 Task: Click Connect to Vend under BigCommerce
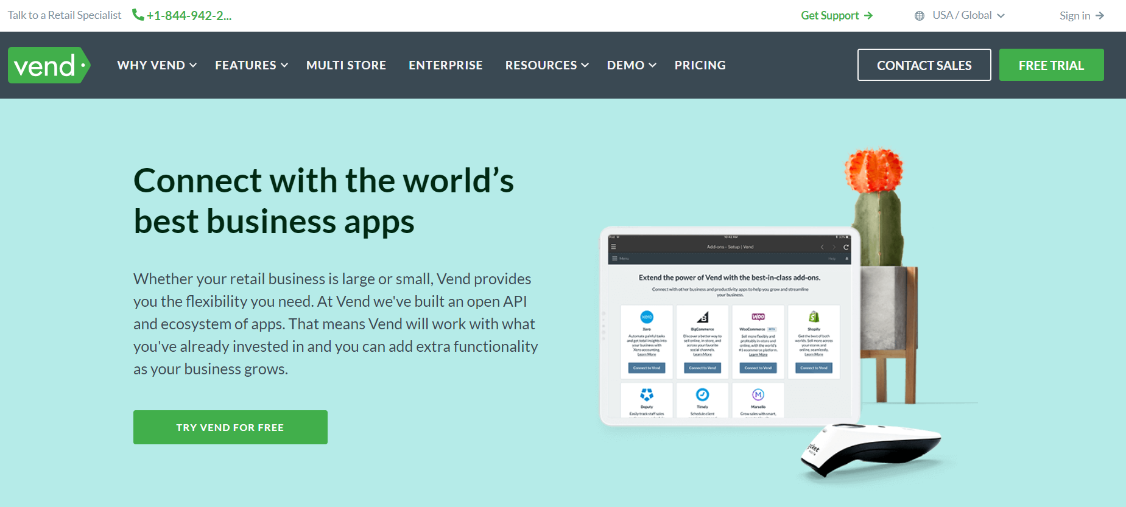pyautogui.click(x=702, y=368)
